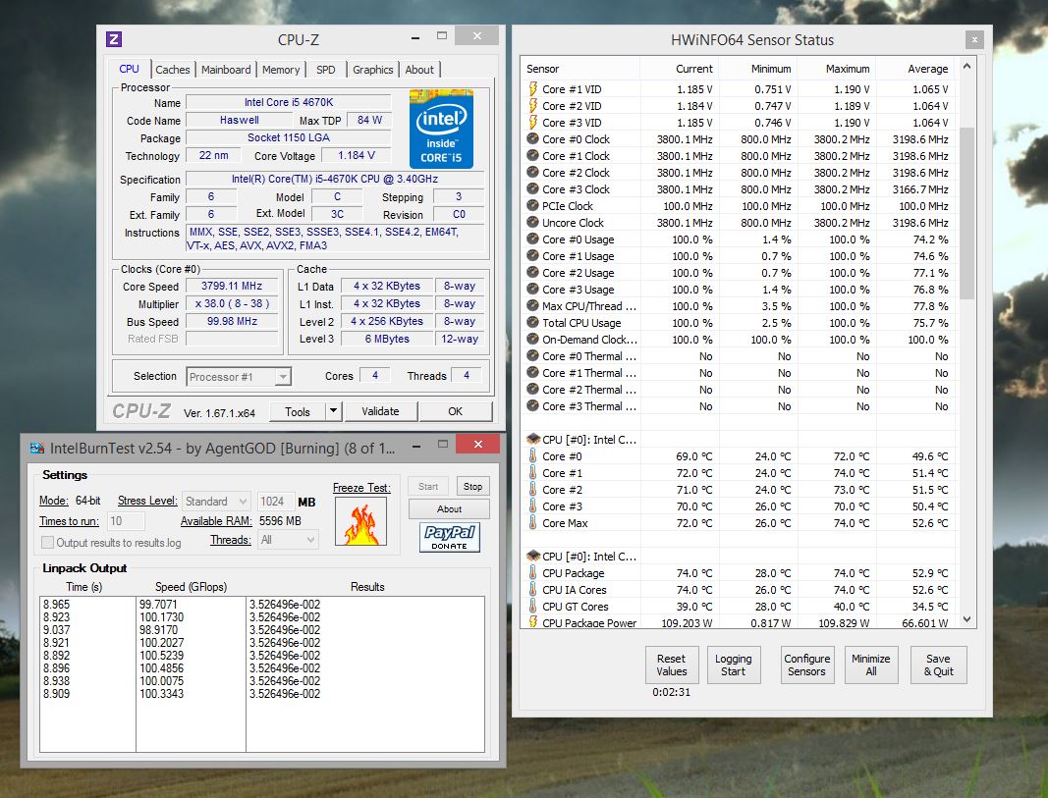Switch to the Memory tab
The image size is (1048, 798).
pyautogui.click(x=281, y=70)
